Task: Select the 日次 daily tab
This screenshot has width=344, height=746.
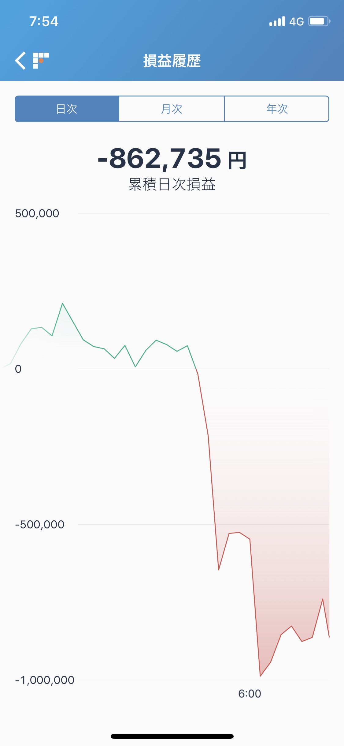Action: (x=67, y=109)
